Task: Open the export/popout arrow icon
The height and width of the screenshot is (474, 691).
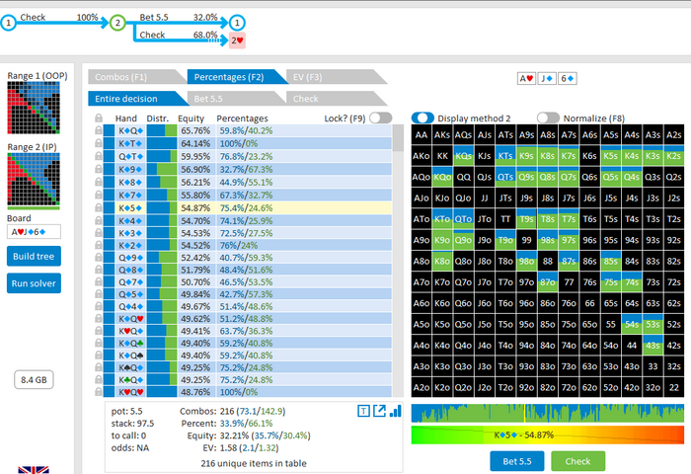Action: point(379,411)
